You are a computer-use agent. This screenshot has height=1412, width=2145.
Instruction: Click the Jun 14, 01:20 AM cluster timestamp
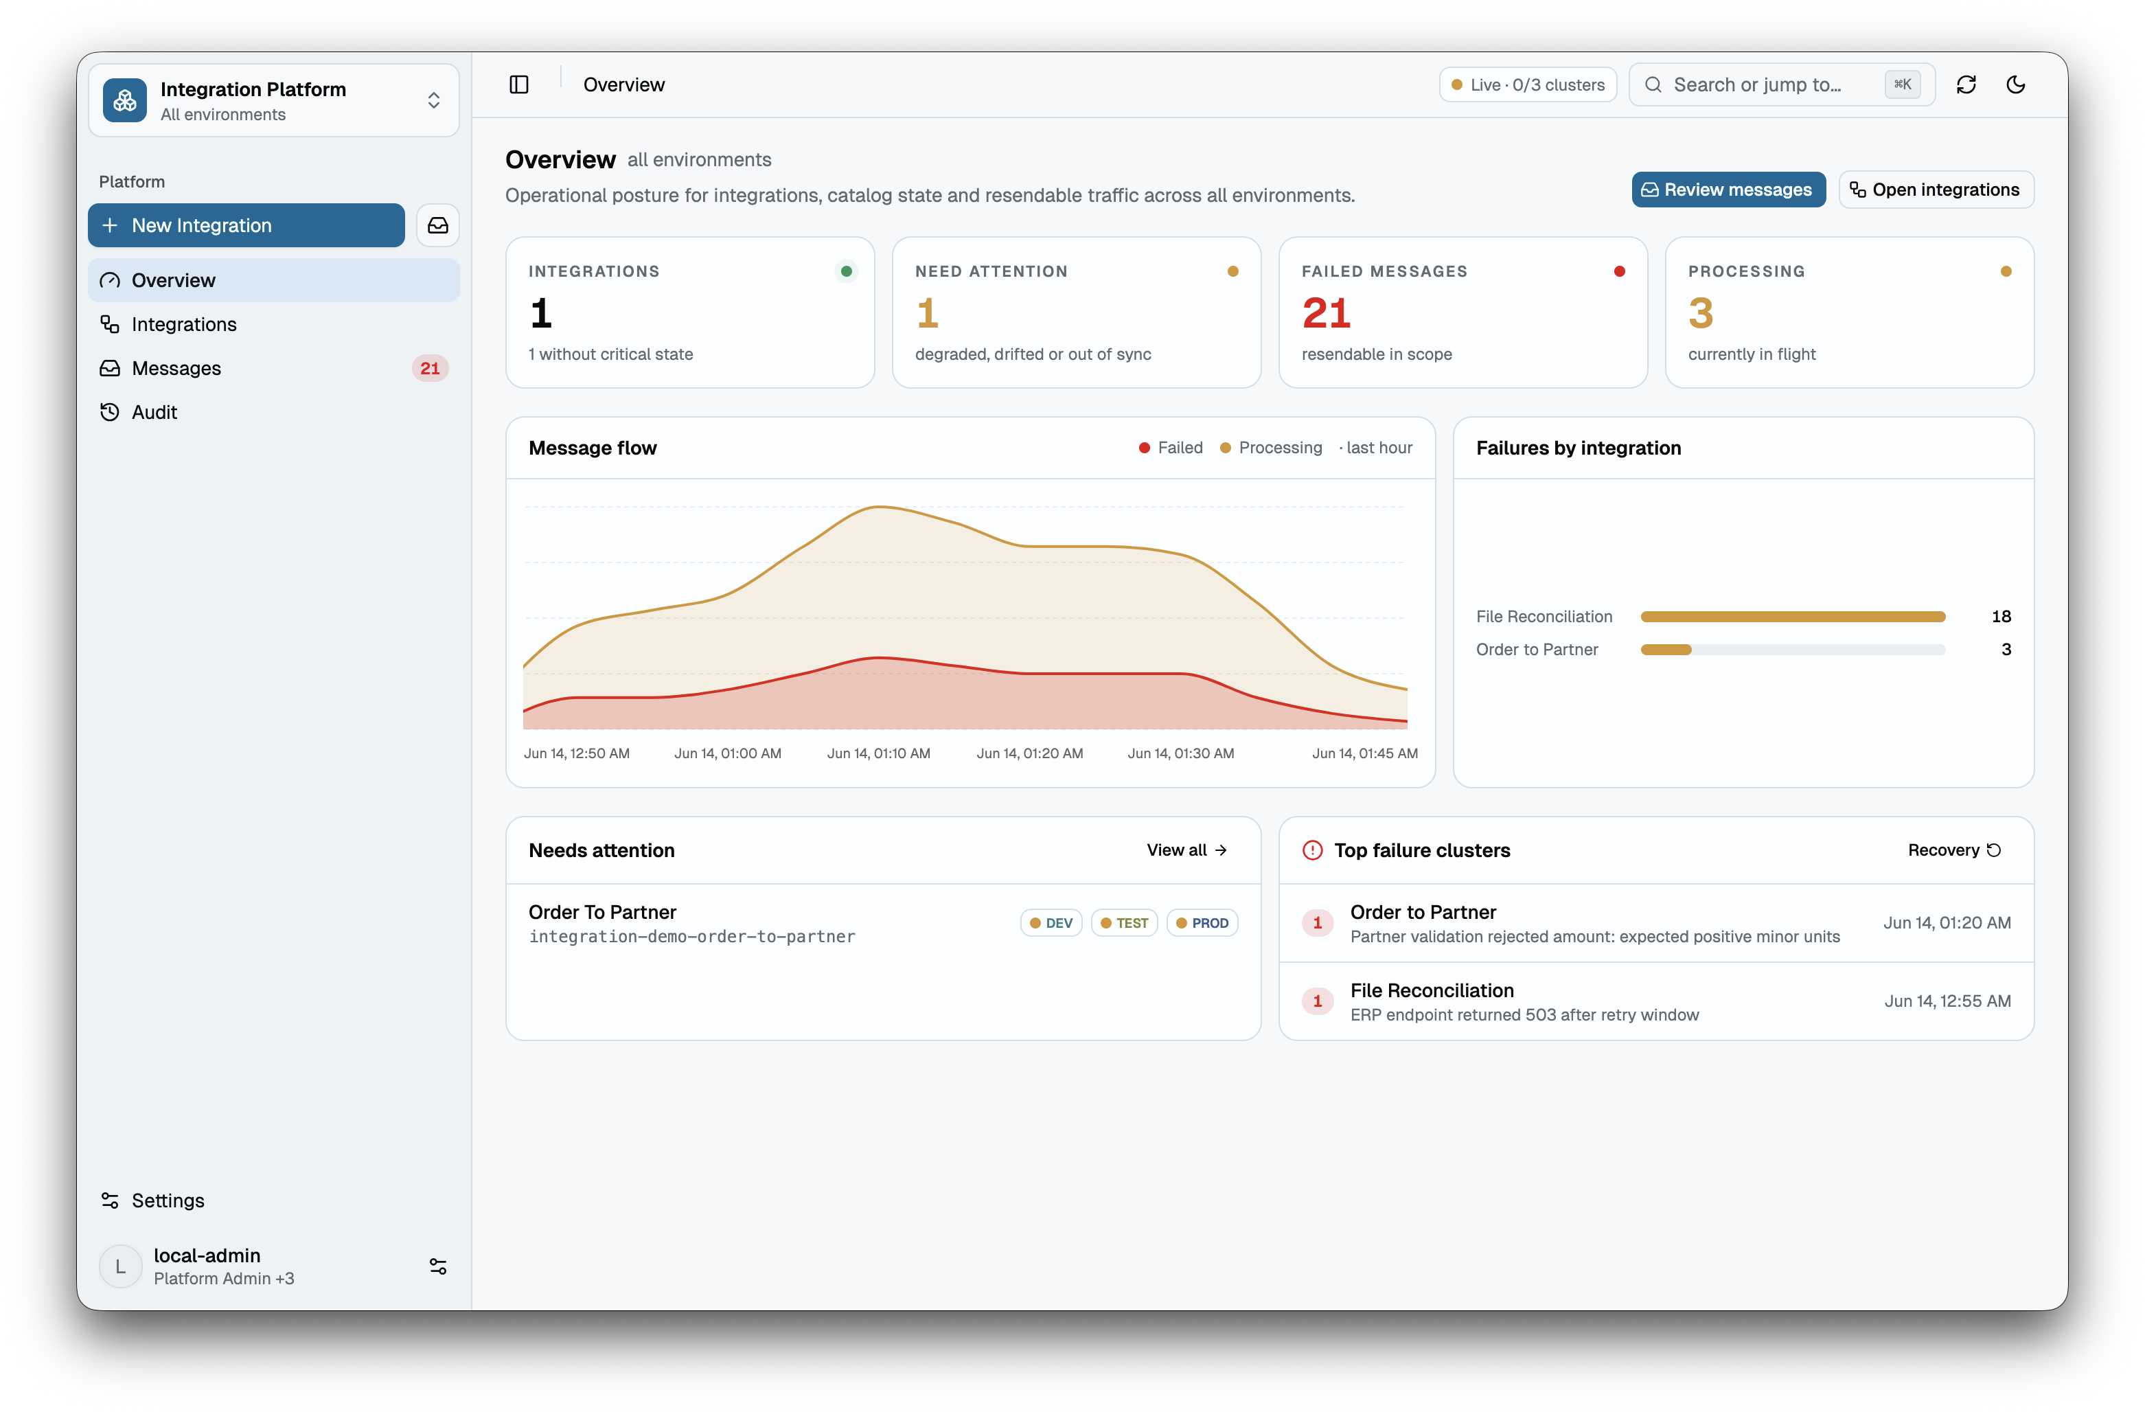point(1947,923)
